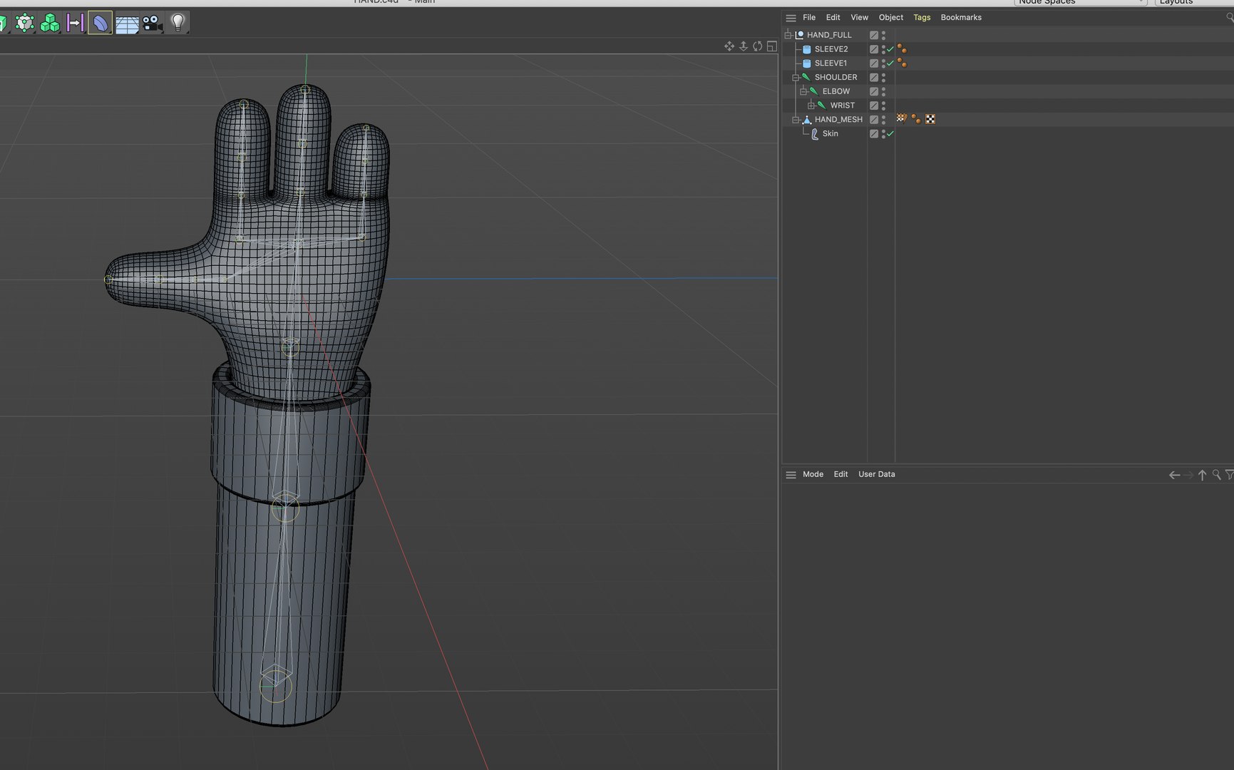The height and width of the screenshot is (770, 1234).
Task: Click viewport move camera icon
Action: coord(729,46)
